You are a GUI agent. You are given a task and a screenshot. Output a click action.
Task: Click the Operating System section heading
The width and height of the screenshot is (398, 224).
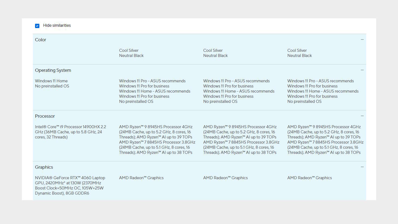pyautogui.click(x=53, y=70)
